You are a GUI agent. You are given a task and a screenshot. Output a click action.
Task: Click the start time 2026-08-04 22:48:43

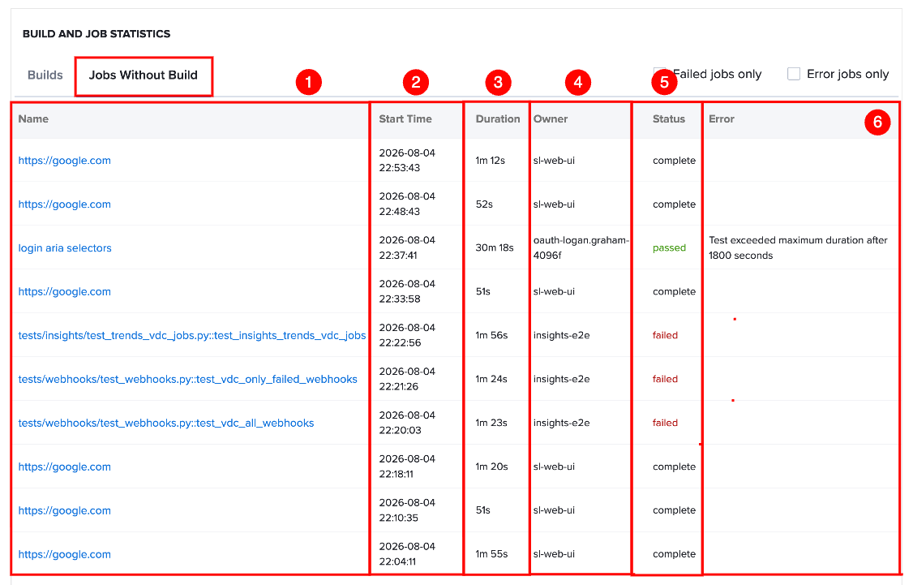click(x=407, y=204)
